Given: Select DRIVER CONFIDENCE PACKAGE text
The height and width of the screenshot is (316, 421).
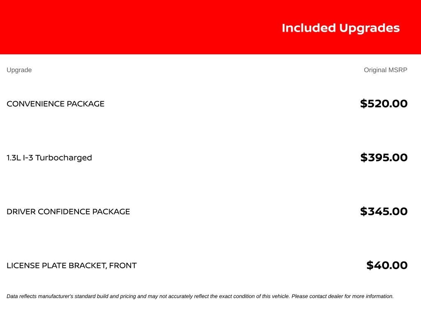Looking at the screenshot, I should (x=68, y=211).
